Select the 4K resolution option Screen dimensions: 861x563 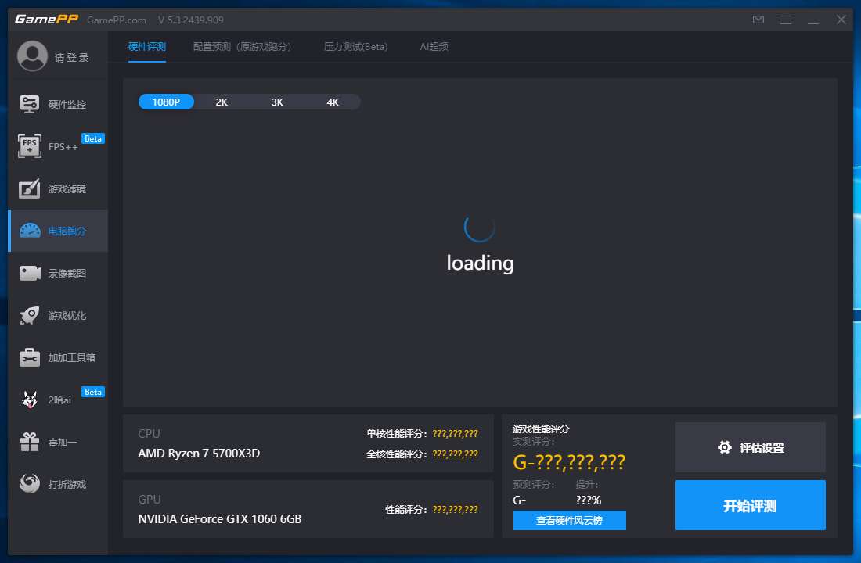[333, 102]
